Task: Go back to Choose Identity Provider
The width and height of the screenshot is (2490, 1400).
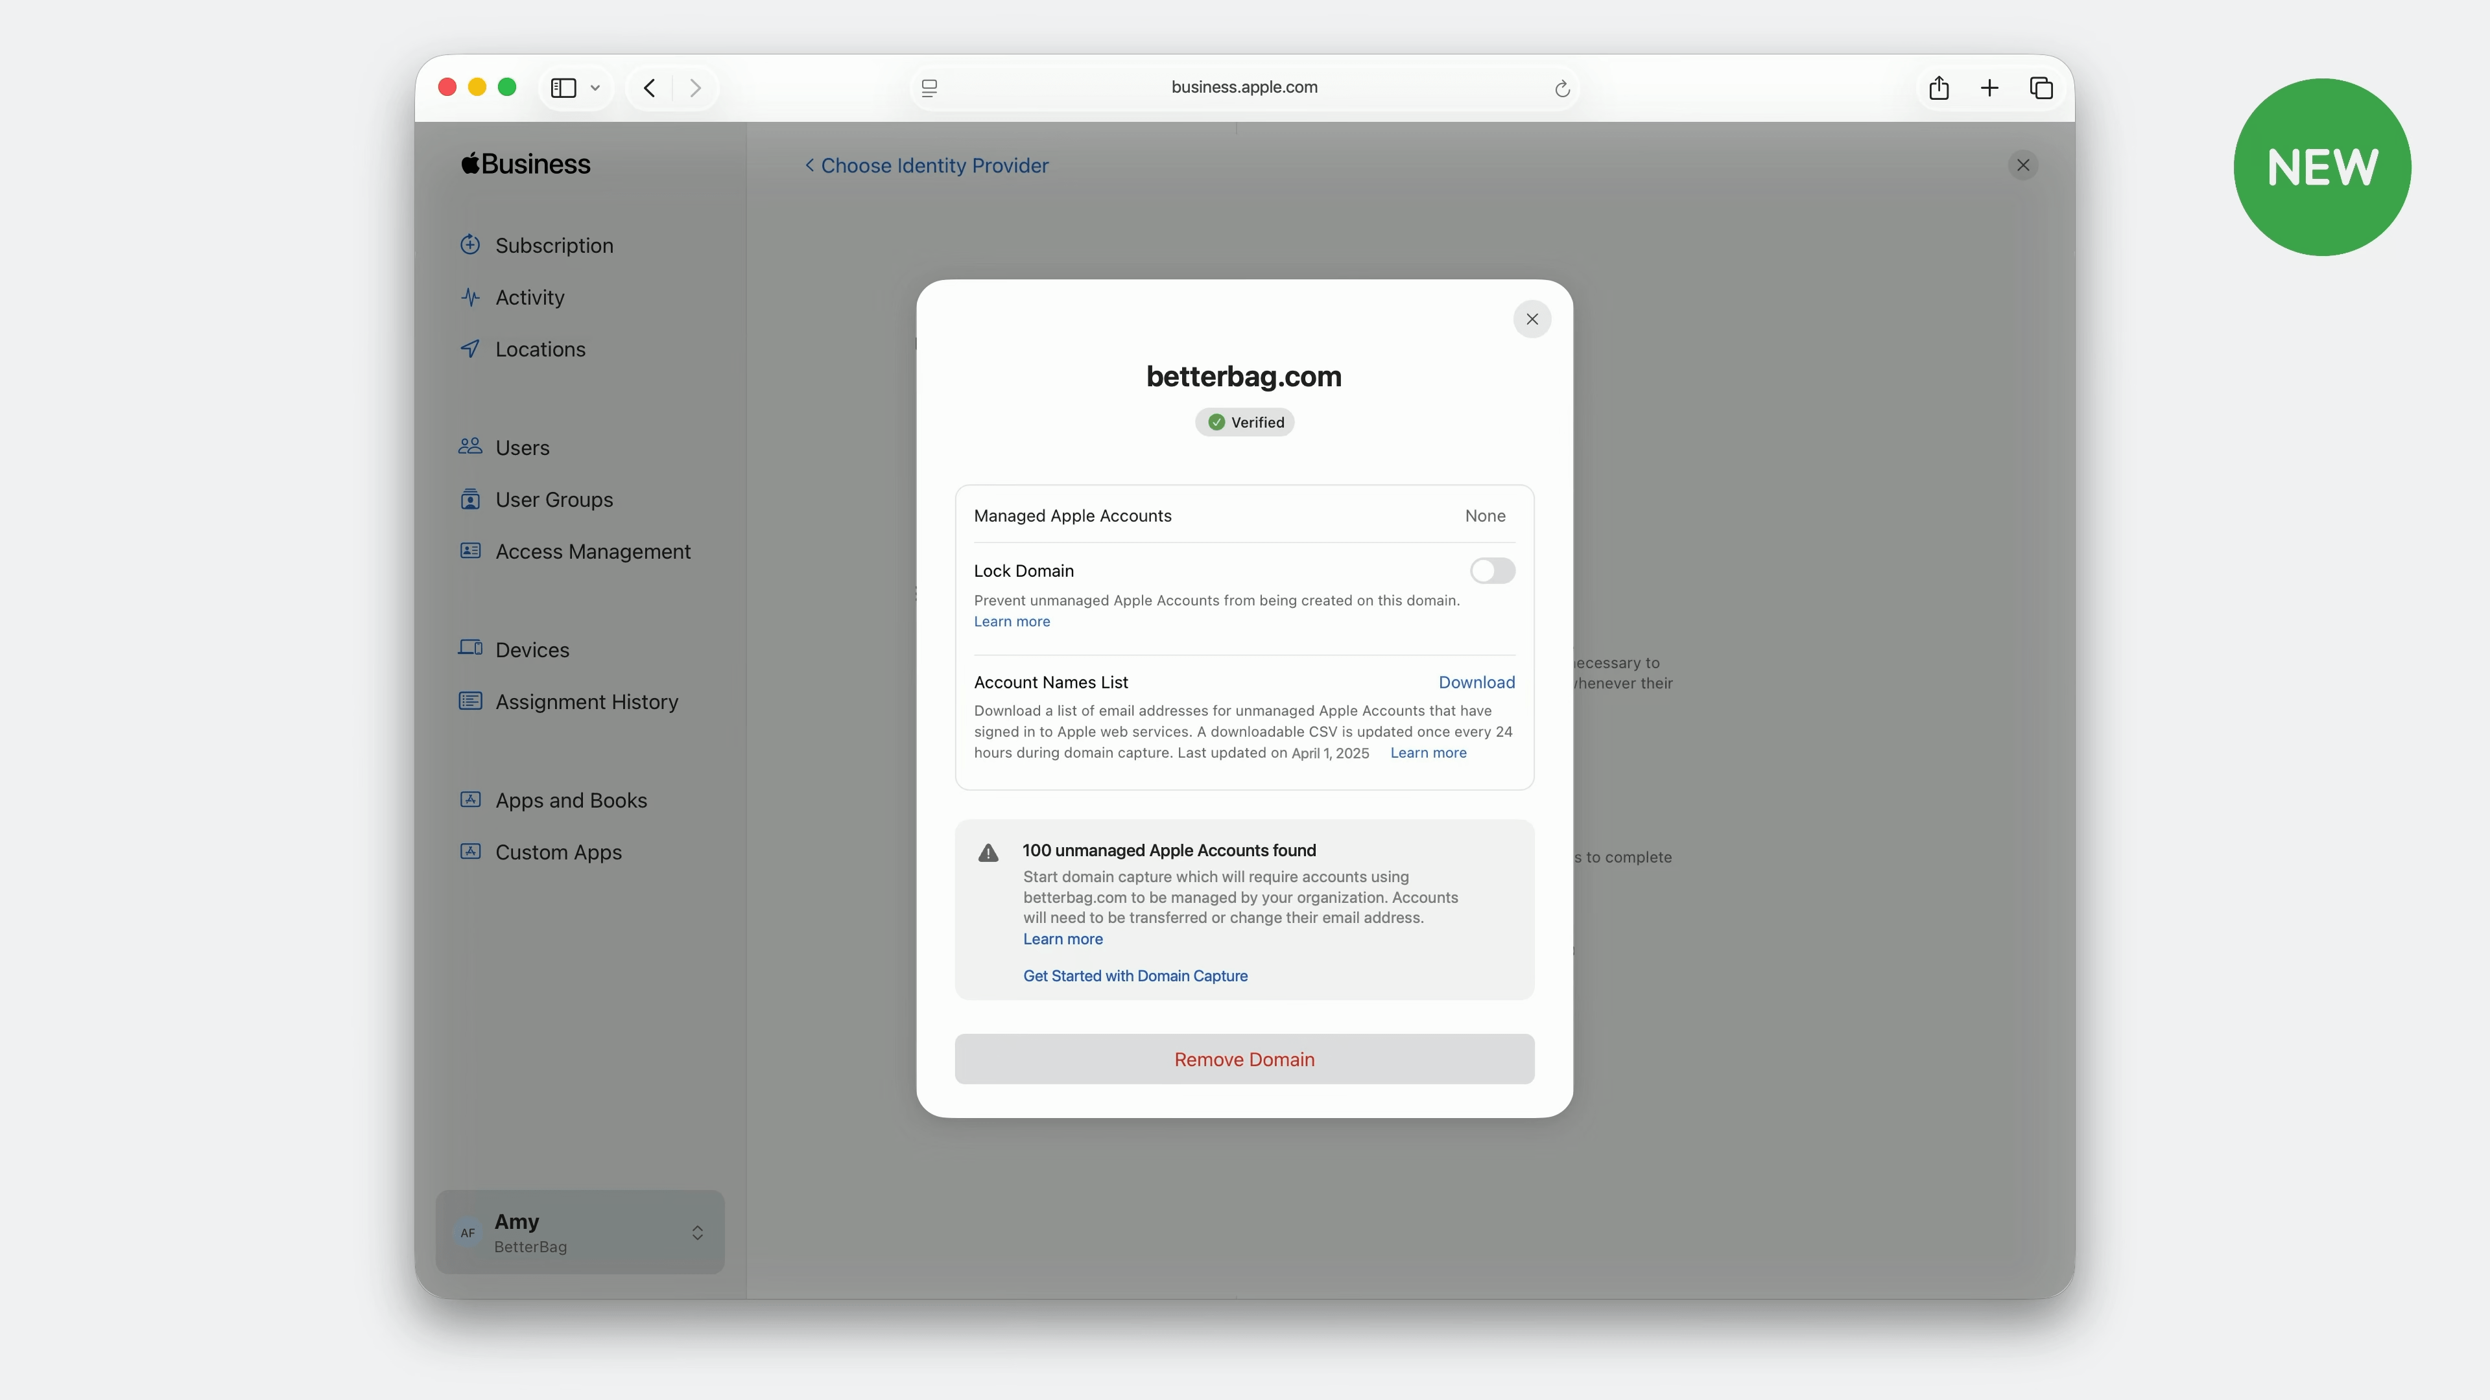Action: click(926, 165)
